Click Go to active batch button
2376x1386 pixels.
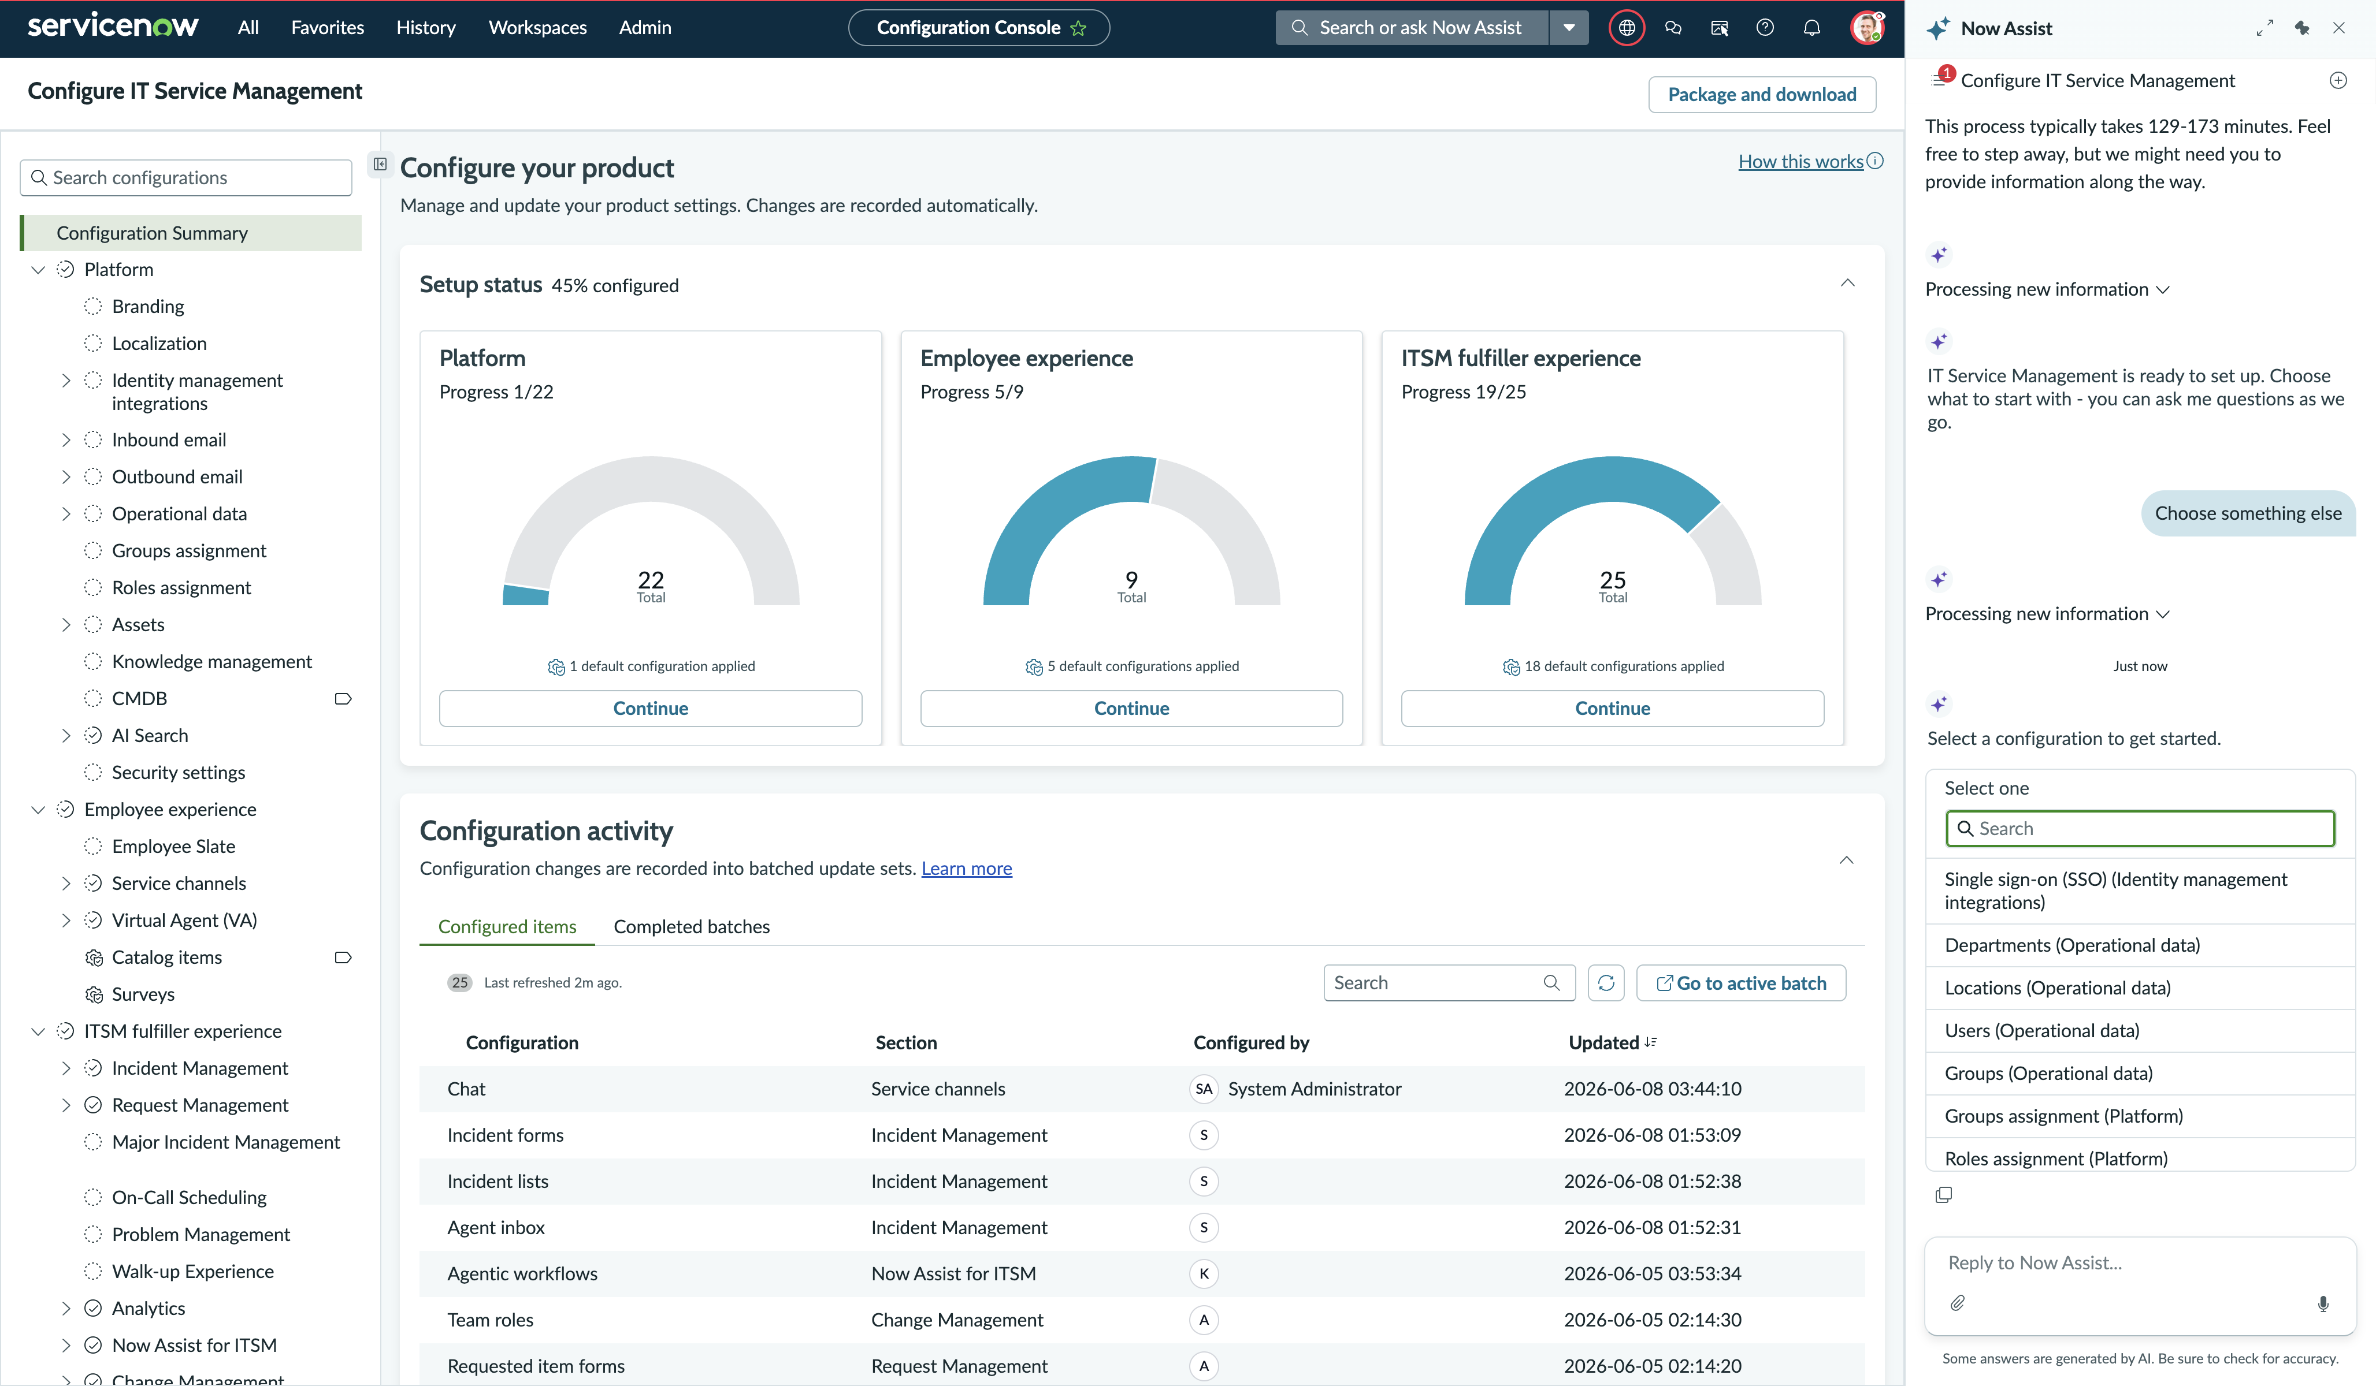(1740, 983)
